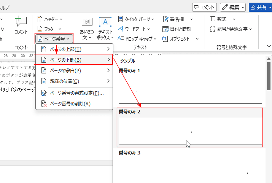Click the Comment (コメント) speech bubble icon
Screen dimensions: 272x183
click(21, 22)
